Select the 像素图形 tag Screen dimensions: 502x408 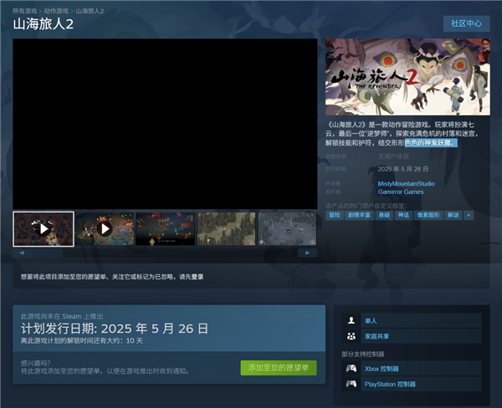pos(428,215)
